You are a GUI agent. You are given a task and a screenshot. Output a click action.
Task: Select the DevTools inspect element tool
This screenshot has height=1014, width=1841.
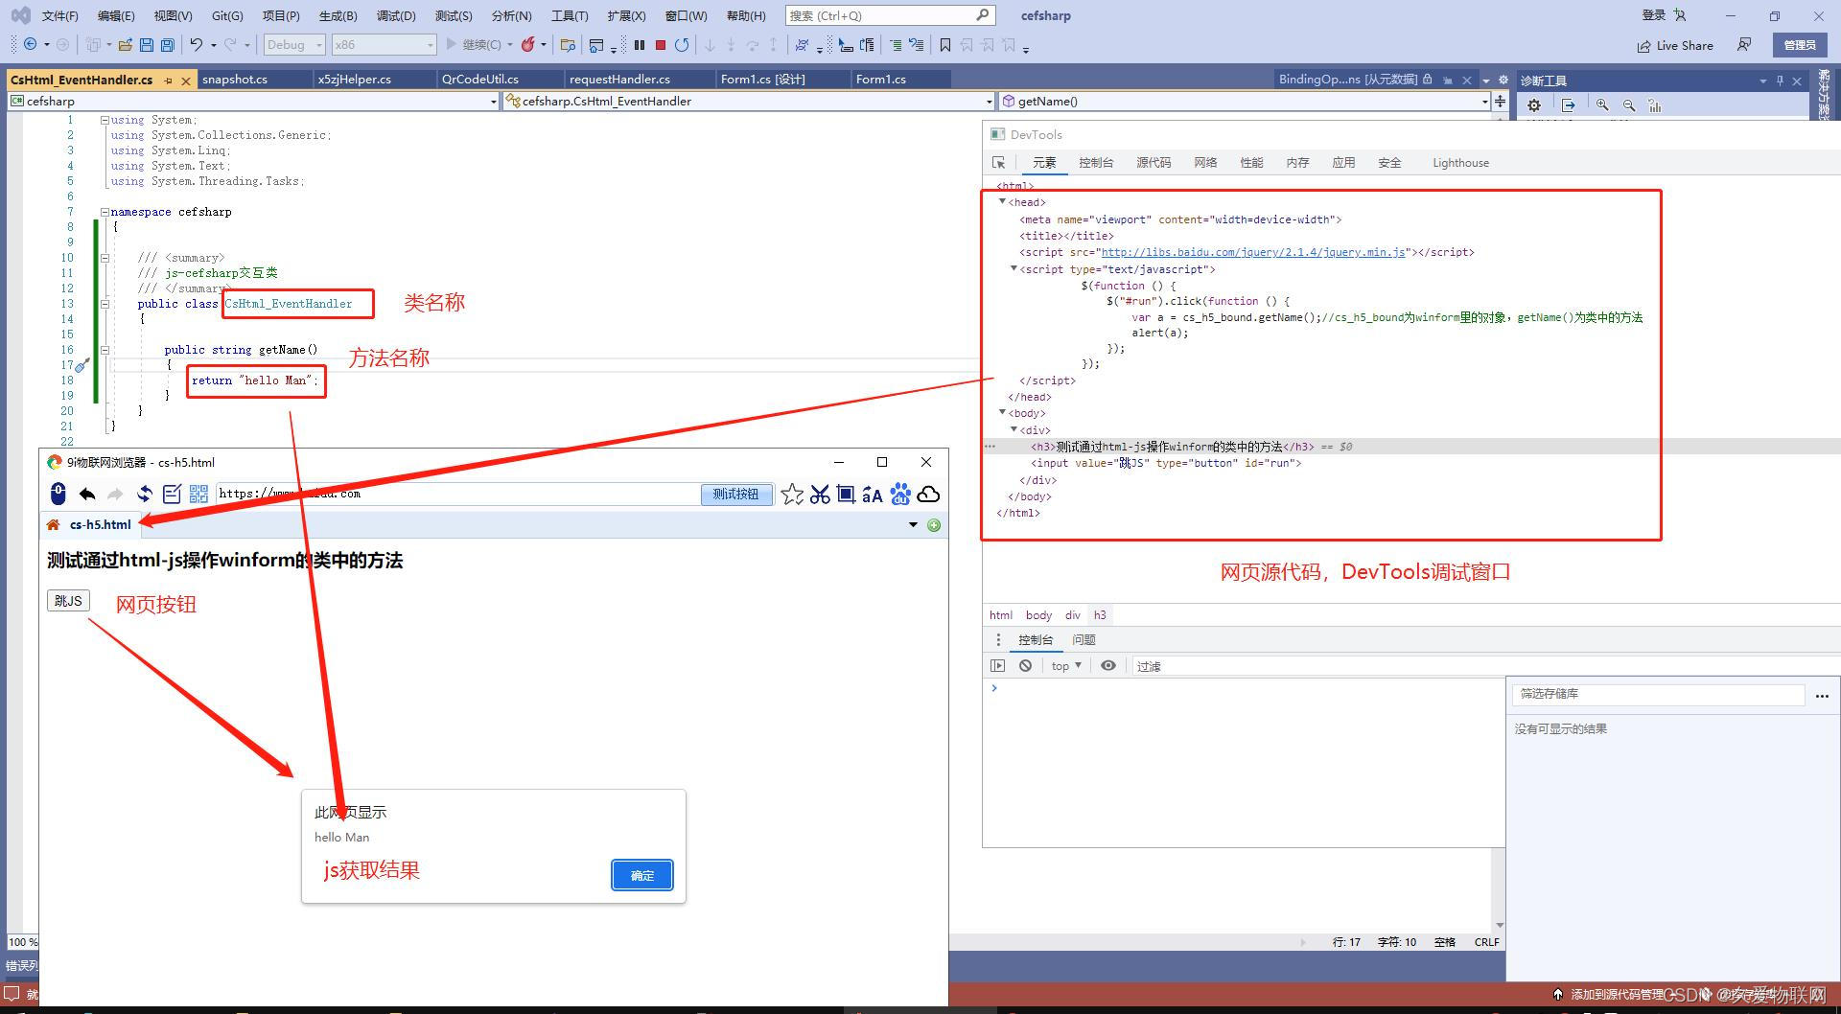coord(1000,162)
